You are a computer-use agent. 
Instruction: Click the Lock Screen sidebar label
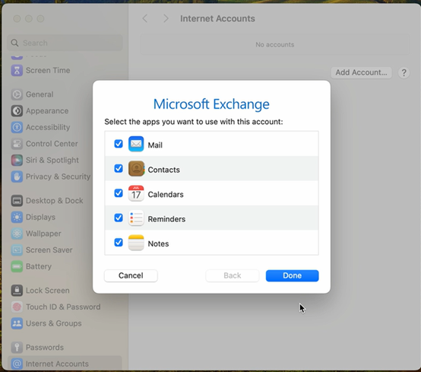[48, 291]
